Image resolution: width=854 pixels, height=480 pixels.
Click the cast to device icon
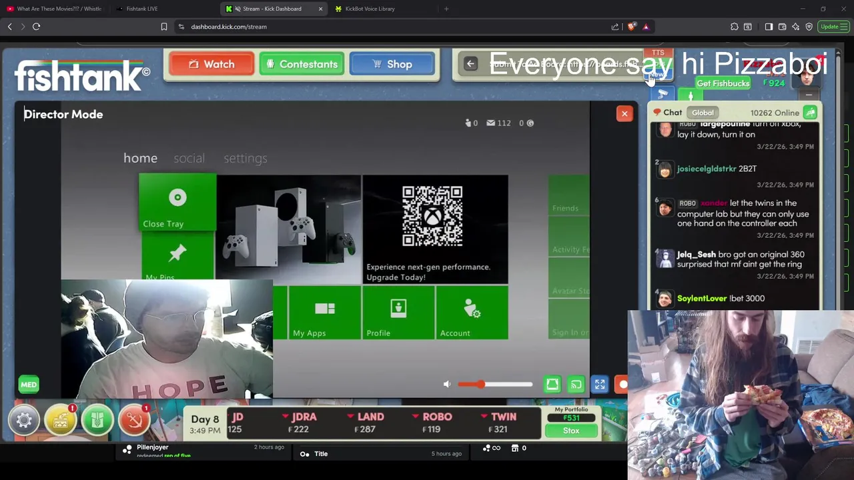[x=576, y=385]
